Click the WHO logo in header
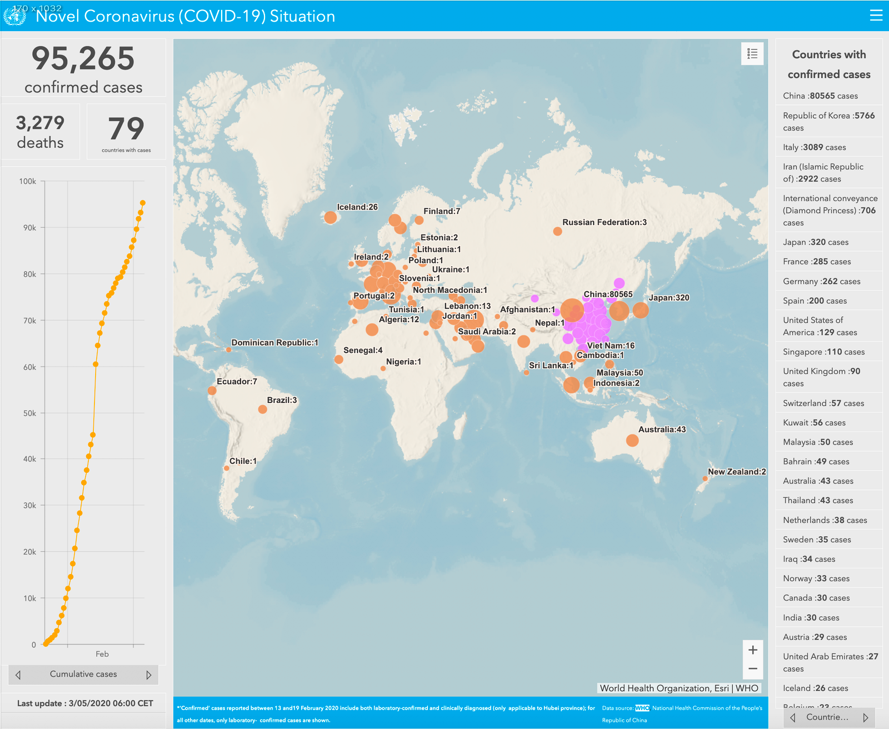The image size is (889, 729). 14,16
